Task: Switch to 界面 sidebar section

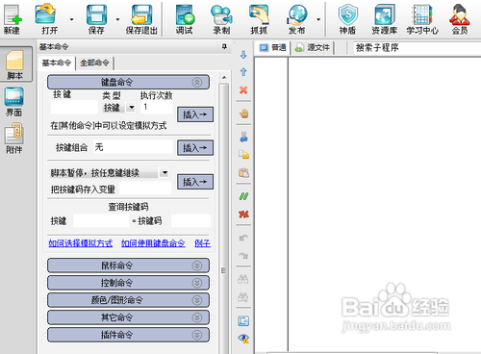Action: coord(14,102)
